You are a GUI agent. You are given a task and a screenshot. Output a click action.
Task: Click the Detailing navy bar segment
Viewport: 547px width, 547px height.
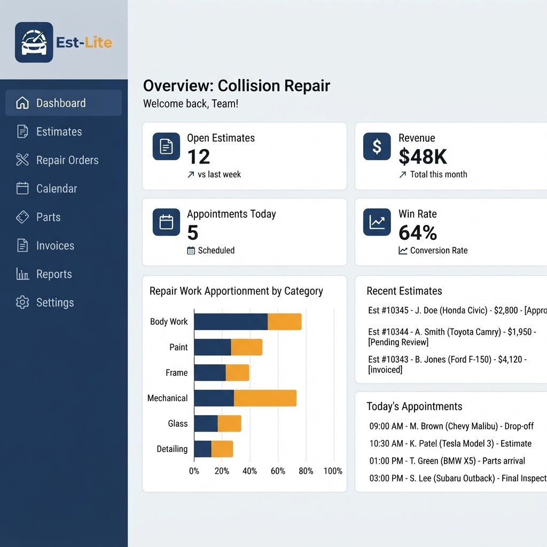point(202,449)
